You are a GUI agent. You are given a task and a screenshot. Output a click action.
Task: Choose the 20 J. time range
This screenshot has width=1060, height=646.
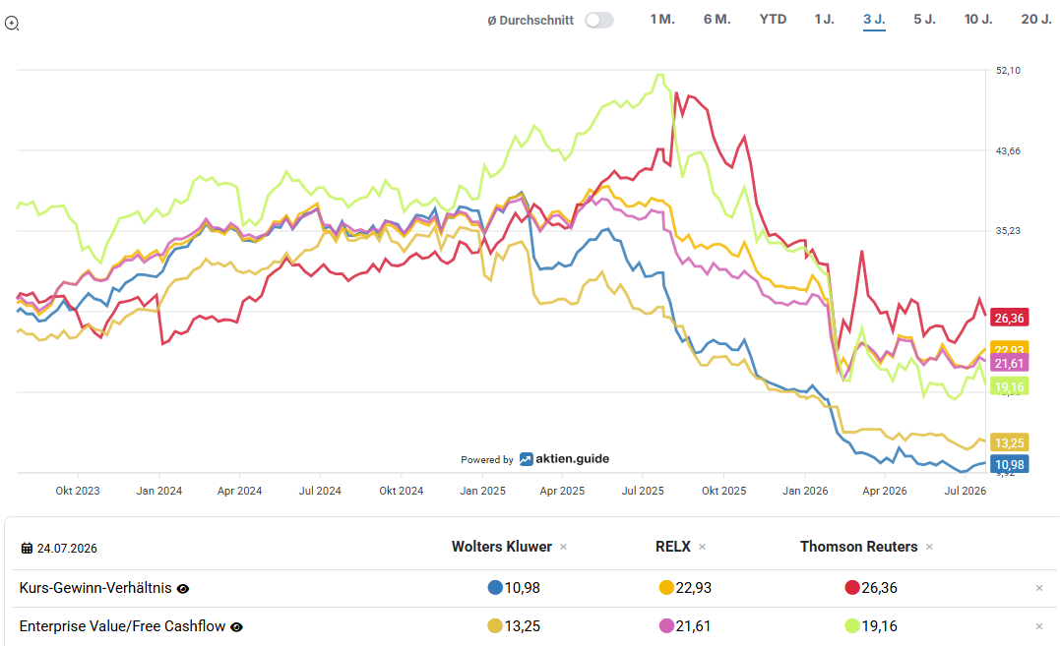1036,19
